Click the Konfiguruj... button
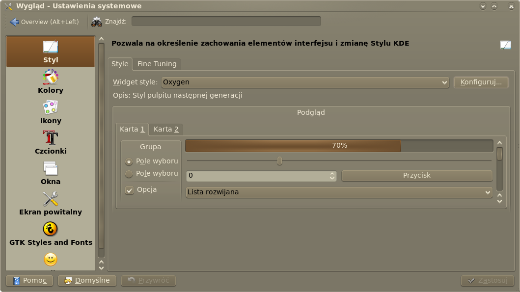The width and height of the screenshot is (520, 292). point(481,82)
